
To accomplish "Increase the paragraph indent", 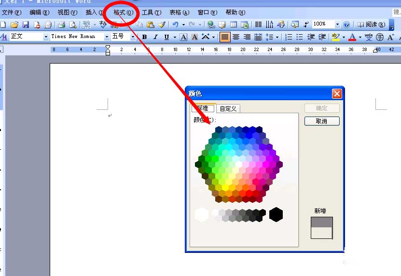I will pos(322,37).
